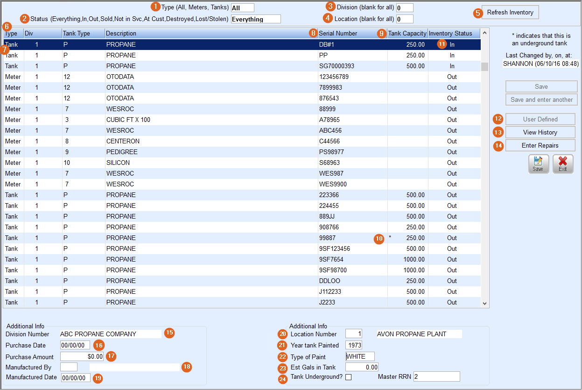Viewport: 582px width, 390px height.
Task: Select the OTODATA meter with serial 7899983
Action: [242, 87]
